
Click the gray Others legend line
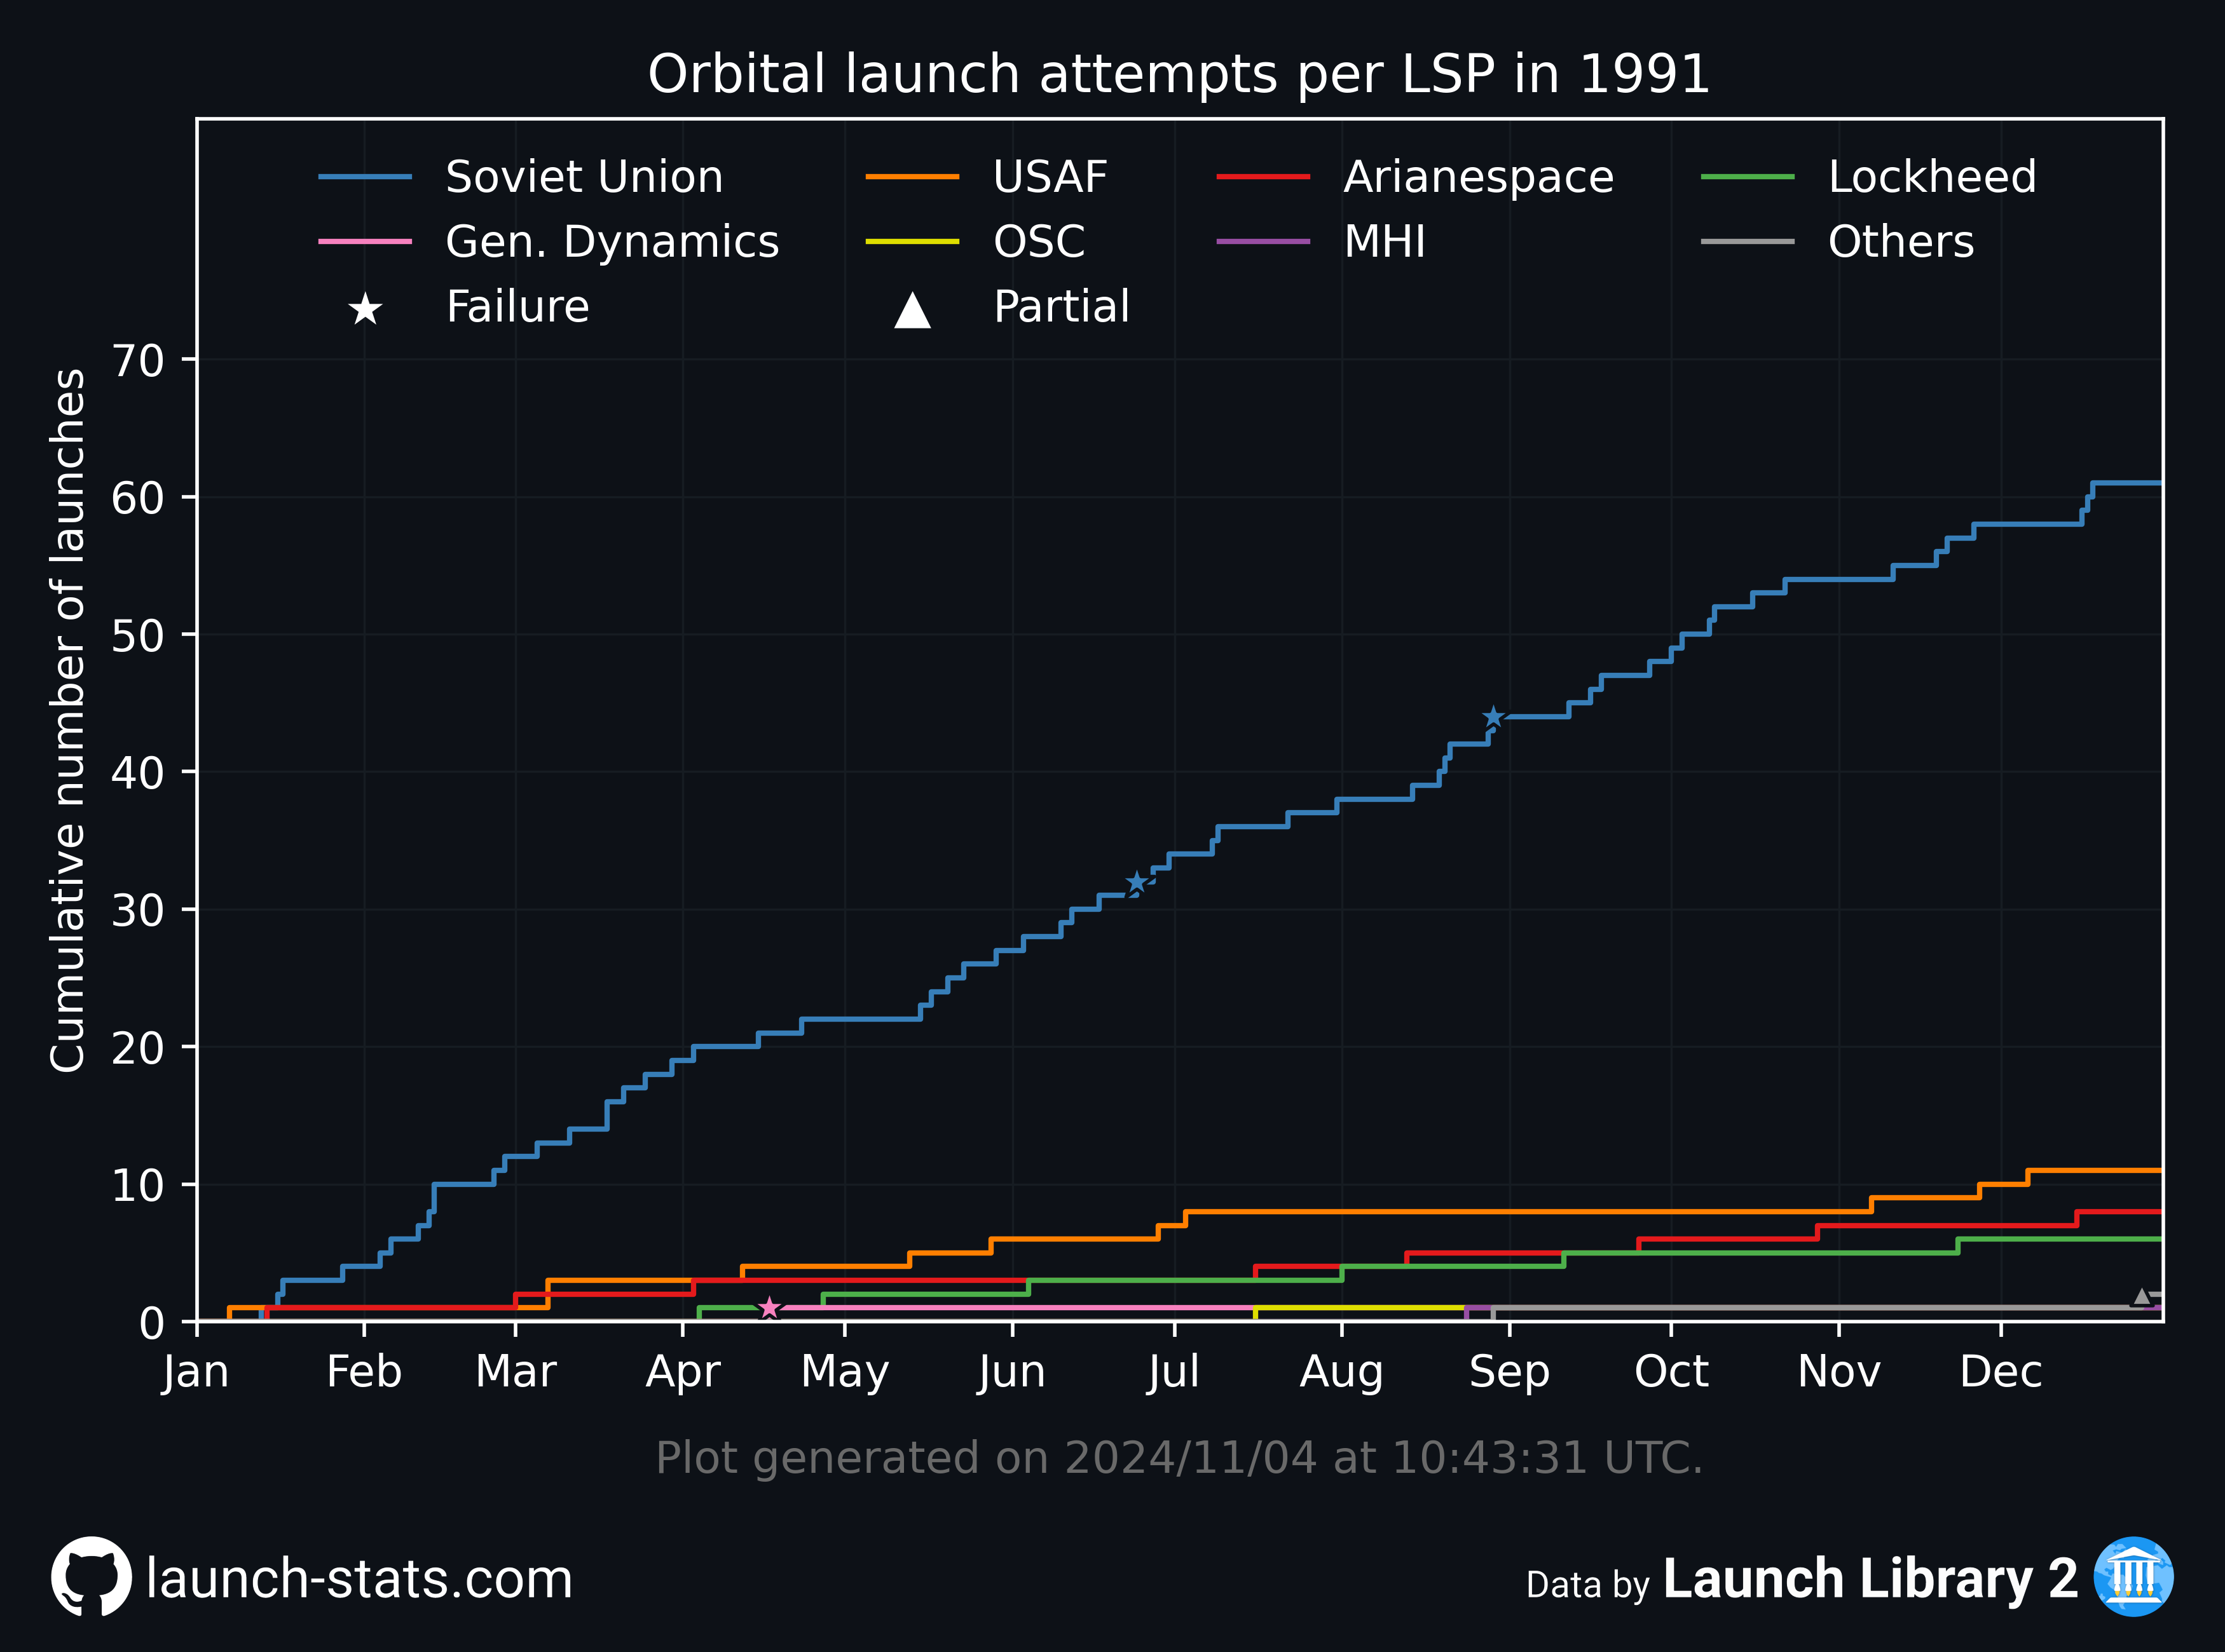(x=1748, y=242)
